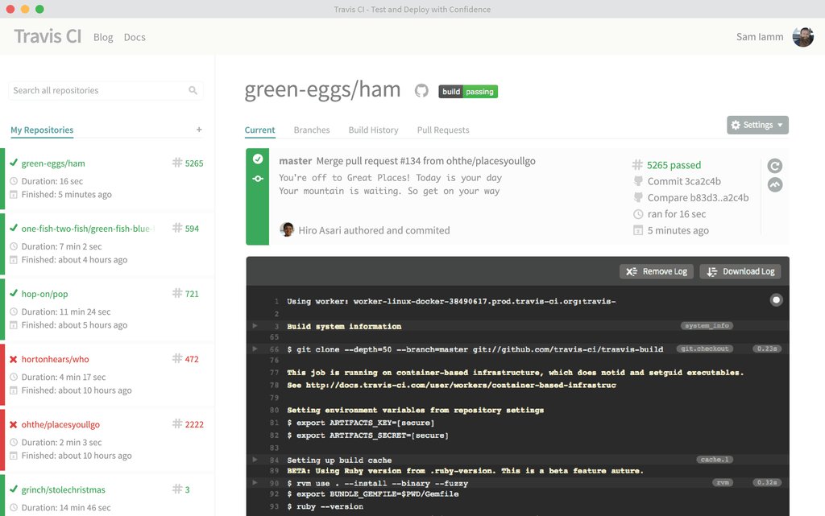Viewport: 825px width, 516px height.
Task: Click Hiro Asari's author avatar
Action: click(x=287, y=229)
